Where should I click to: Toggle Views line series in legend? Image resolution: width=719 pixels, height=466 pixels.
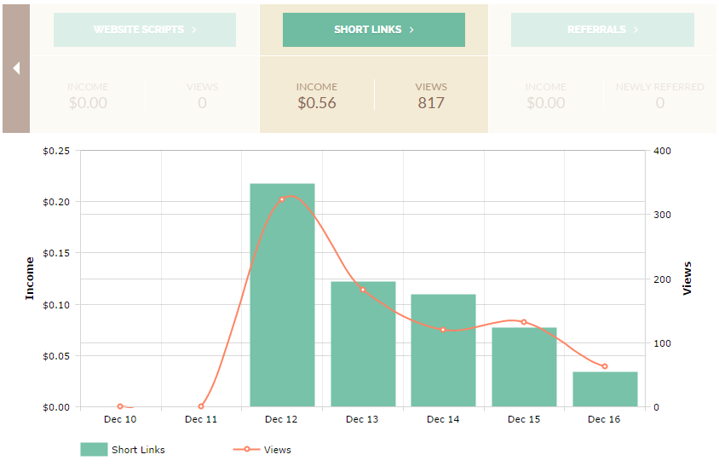pos(277,450)
